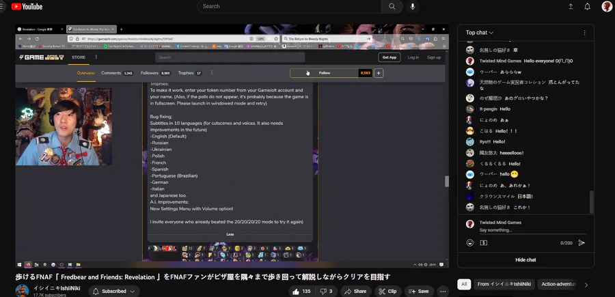Image resolution: width=615 pixels, height=297 pixels.
Task: Click Twisted Mind Games name above chat input
Action: pyautogui.click(x=500, y=223)
